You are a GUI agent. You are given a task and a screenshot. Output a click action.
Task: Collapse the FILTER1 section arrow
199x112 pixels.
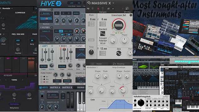tap(41, 27)
